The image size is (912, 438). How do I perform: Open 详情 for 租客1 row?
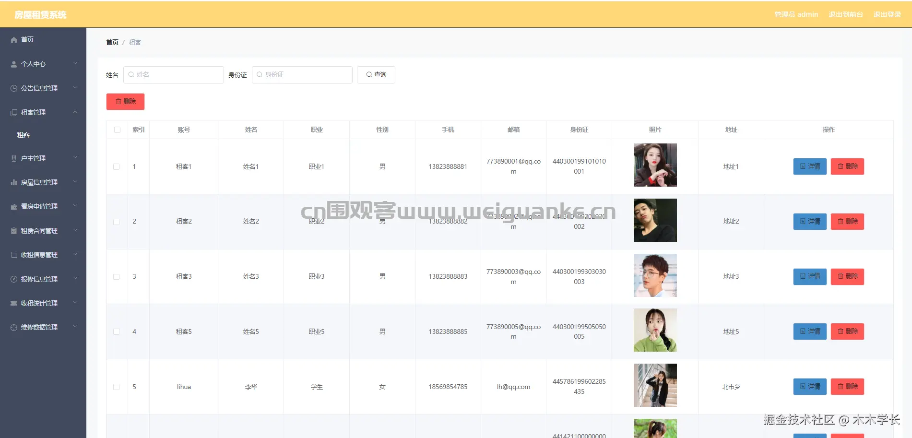[810, 166]
